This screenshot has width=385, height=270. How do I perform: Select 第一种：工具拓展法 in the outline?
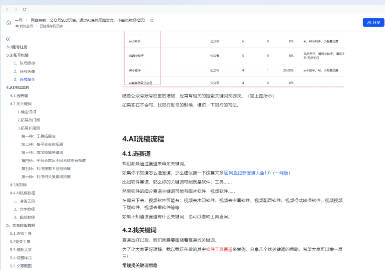coord(38,136)
